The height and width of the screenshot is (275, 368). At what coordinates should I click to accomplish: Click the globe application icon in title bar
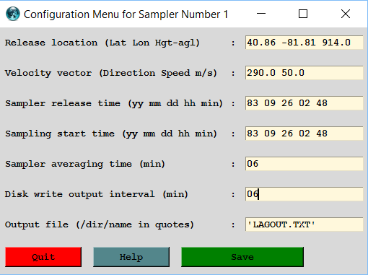coord(13,14)
